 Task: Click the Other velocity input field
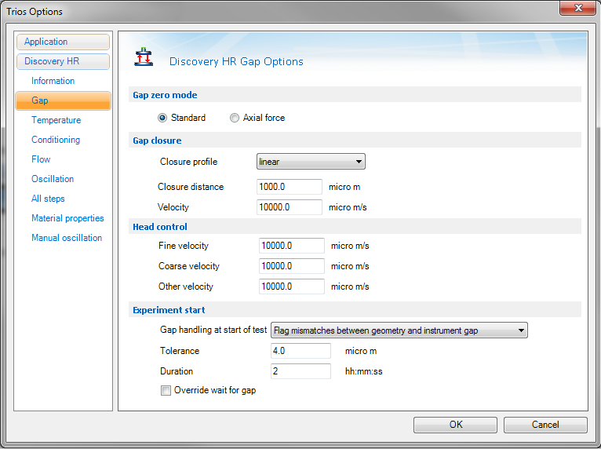(292, 287)
